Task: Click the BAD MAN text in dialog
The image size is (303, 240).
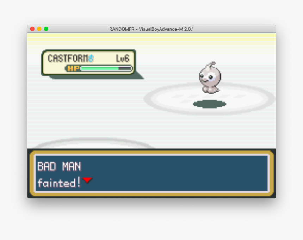Action: click(59, 166)
